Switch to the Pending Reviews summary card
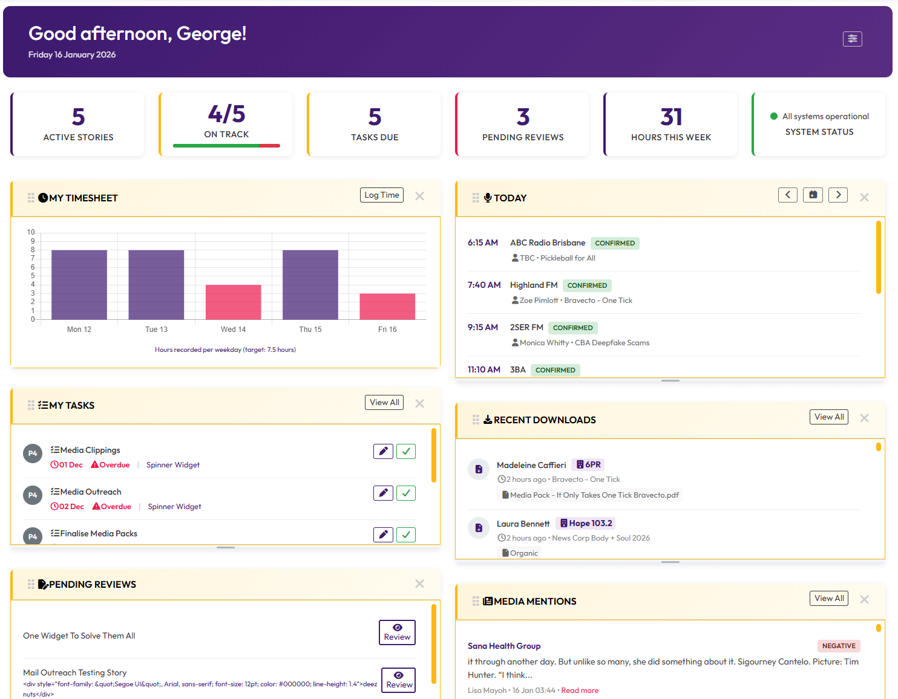The image size is (898, 699). click(522, 124)
